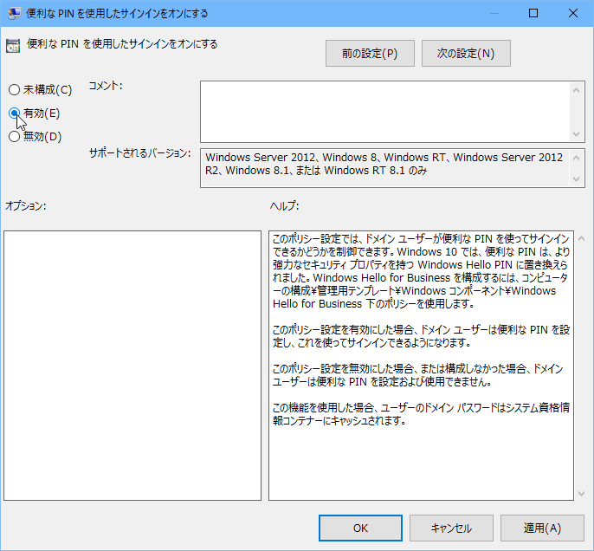Image resolution: width=594 pixels, height=551 pixels.
Task: Close the dialog window
Action: tap(573, 13)
